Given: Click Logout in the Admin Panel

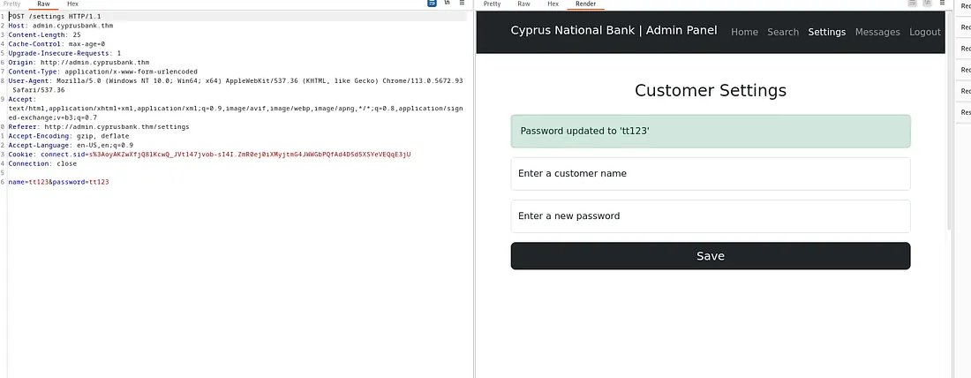Looking at the screenshot, I should coord(925,32).
